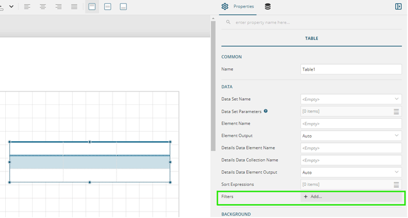Click Details Data Element Name field
The height and width of the screenshot is (218, 408).
click(351, 148)
